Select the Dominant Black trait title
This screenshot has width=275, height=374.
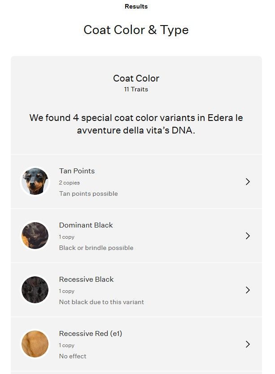point(86,225)
